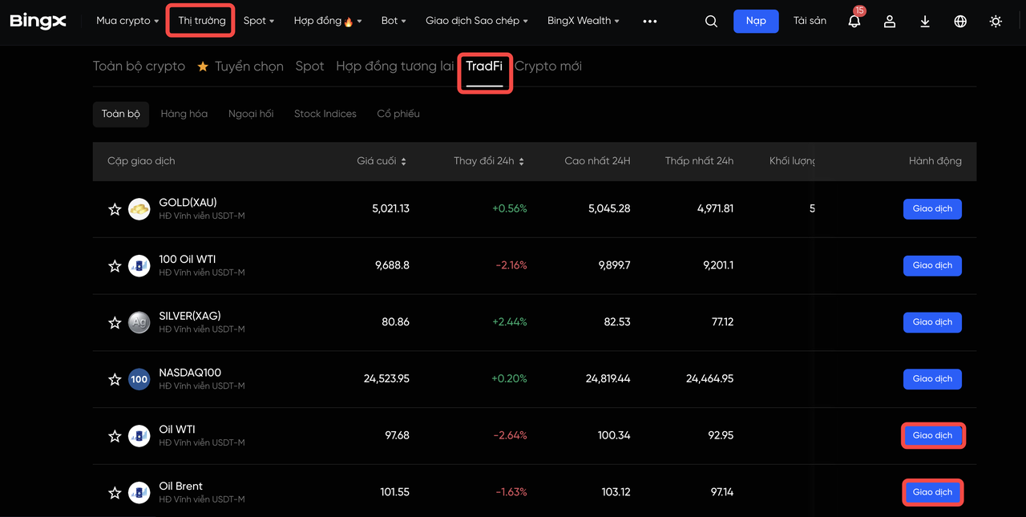
Task: Open the three-dot more menu
Action: coord(650,22)
